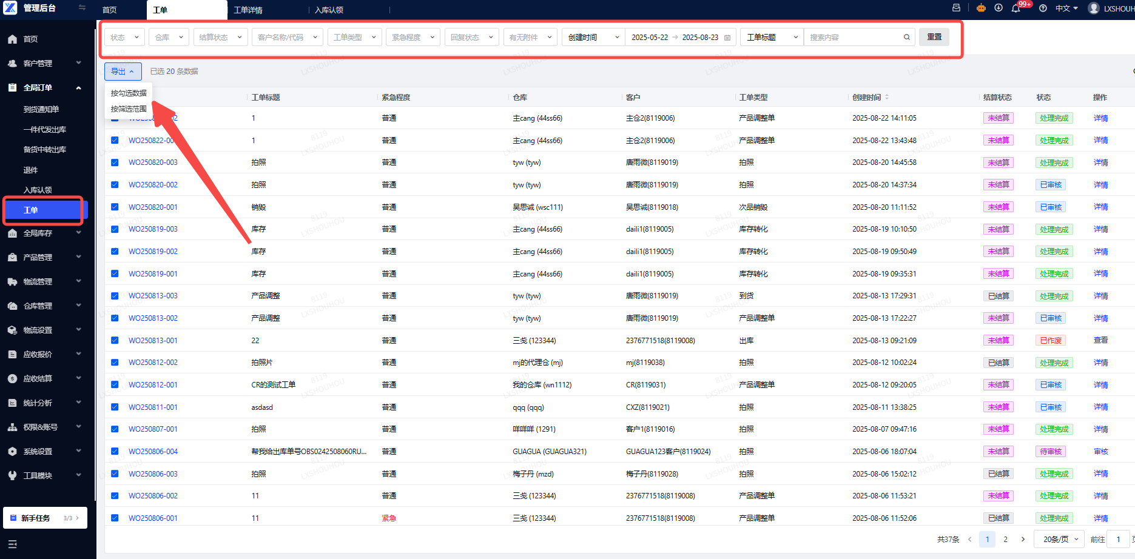Viewport: 1135px width, 559px height.
Task: Go to page 2 in pagination
Action: pos(1005,539)
